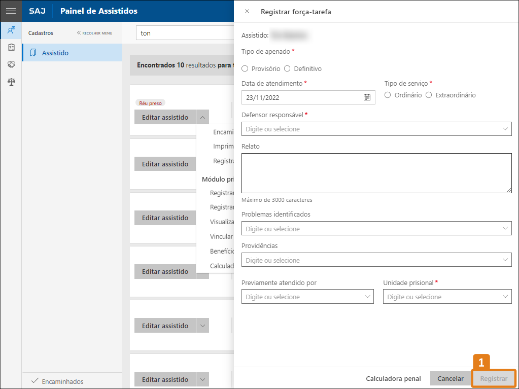This screenshot has width=519, height=389.
Task: Choose the Benefíci... dropdown menu entry
Action: [222, 251]
